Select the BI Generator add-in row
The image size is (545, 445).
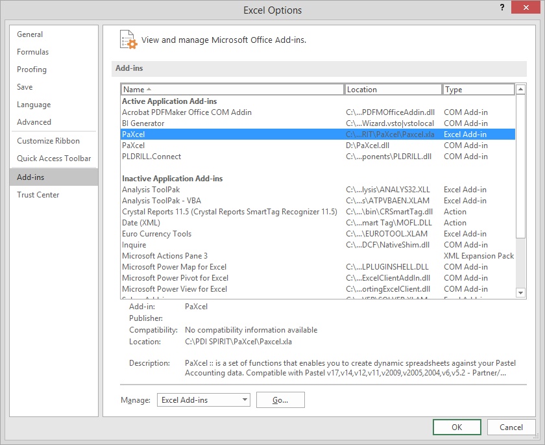318,123
